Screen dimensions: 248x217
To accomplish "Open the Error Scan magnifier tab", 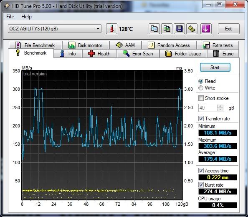I will click(138, 54).
